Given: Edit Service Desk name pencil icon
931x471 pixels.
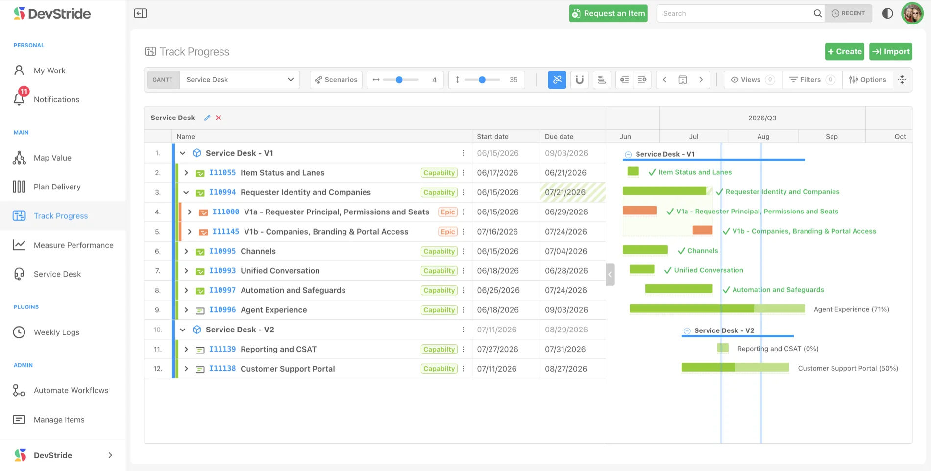Looking at the screenshot, I should click(207, 118).
